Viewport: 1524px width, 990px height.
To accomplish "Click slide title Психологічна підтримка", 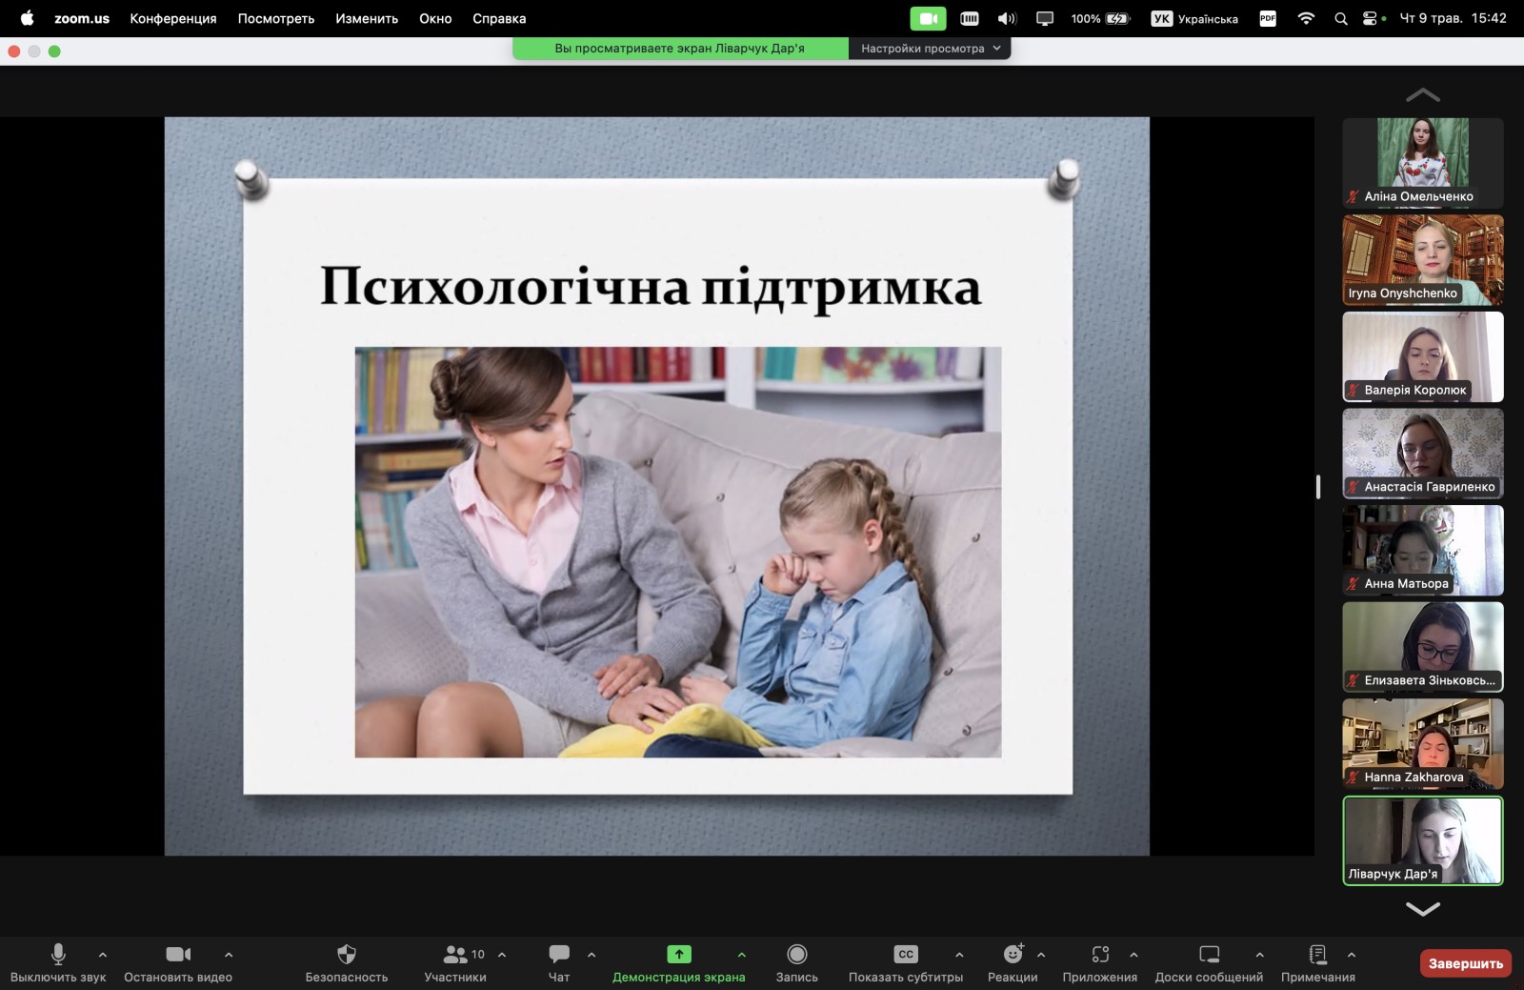I will click(651, 287).
